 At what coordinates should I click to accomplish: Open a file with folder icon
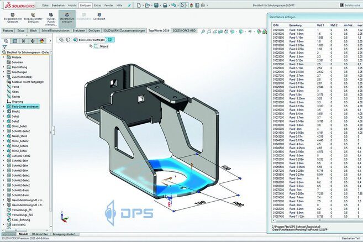click(x=147, y=5)
